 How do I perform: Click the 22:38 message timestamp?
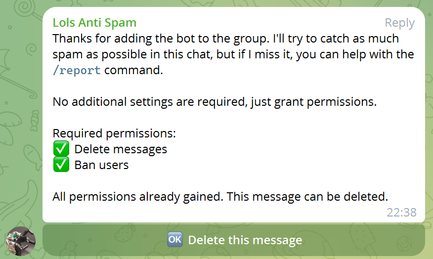[401, 213]
